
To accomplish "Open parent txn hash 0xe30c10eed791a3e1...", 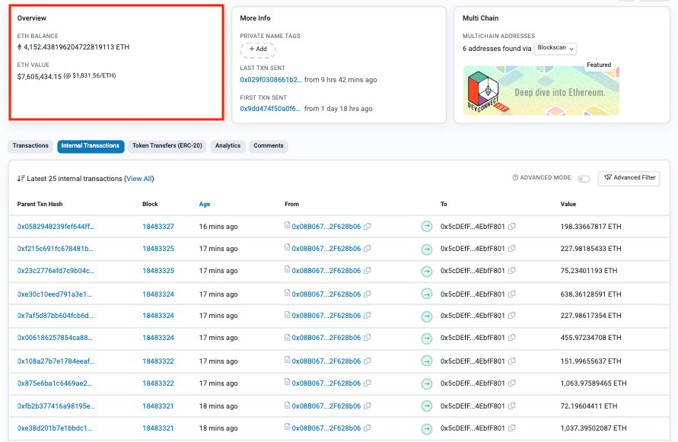I will 55,294.
